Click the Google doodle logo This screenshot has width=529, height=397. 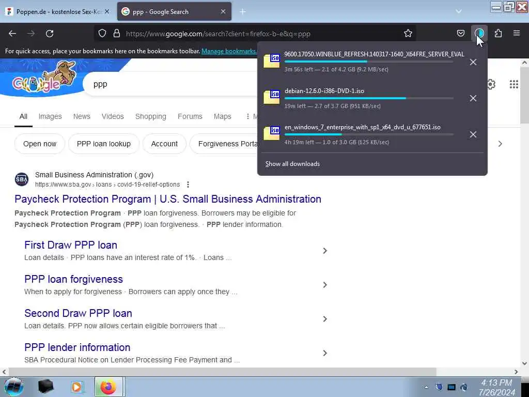pos(44,79)
